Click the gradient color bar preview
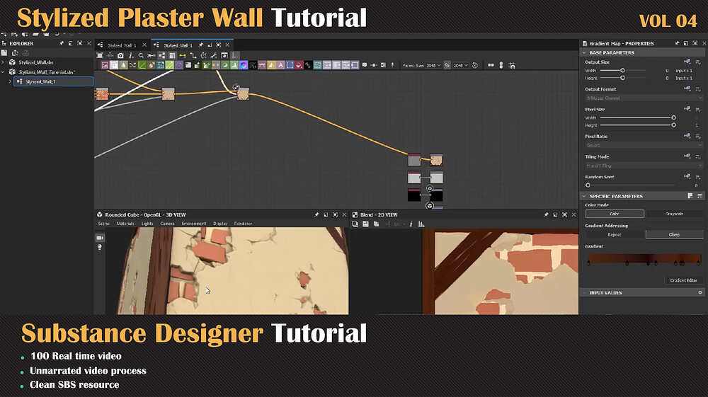This screenshot has width=708, height=397. click(644, 259)
